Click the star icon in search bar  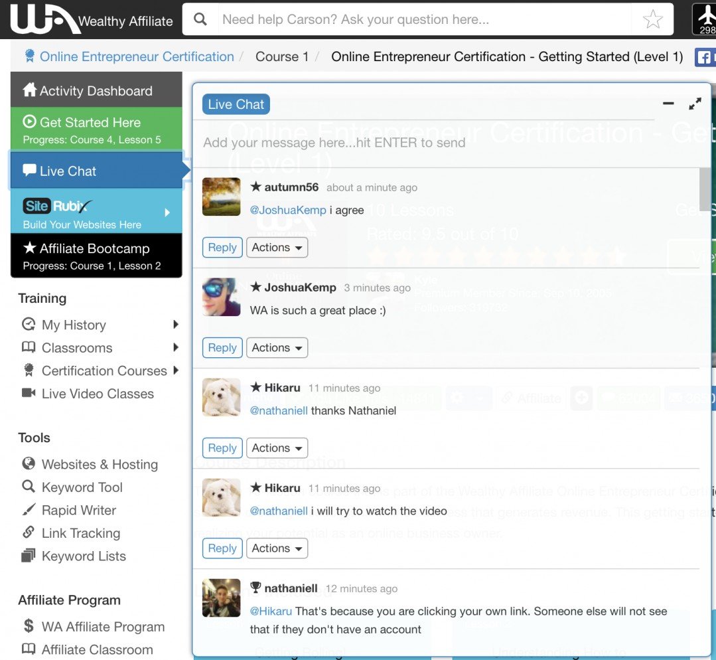(652, 19)
